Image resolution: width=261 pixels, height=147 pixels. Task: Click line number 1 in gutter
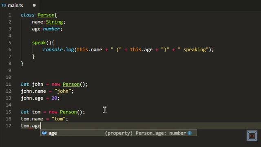[x=10, y=15]
